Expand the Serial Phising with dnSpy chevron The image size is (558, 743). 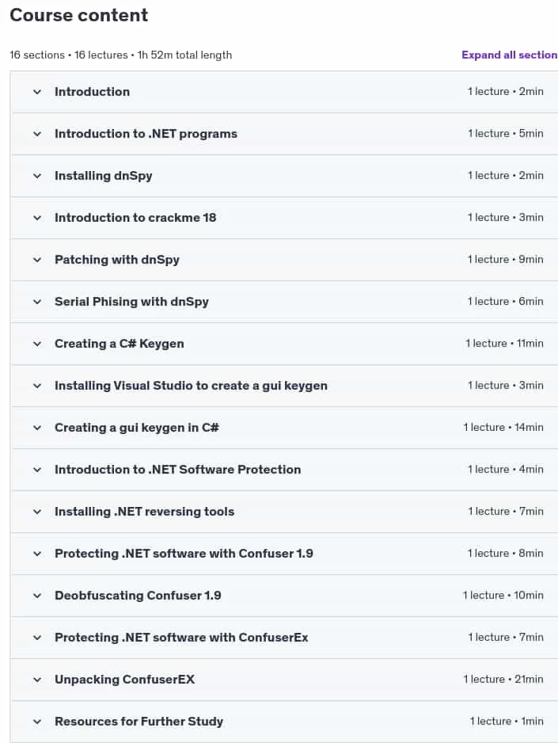37,302
